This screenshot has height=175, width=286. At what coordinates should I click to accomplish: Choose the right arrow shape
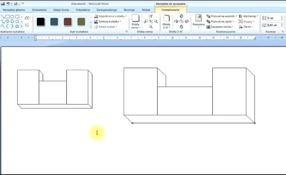point(7,21)
